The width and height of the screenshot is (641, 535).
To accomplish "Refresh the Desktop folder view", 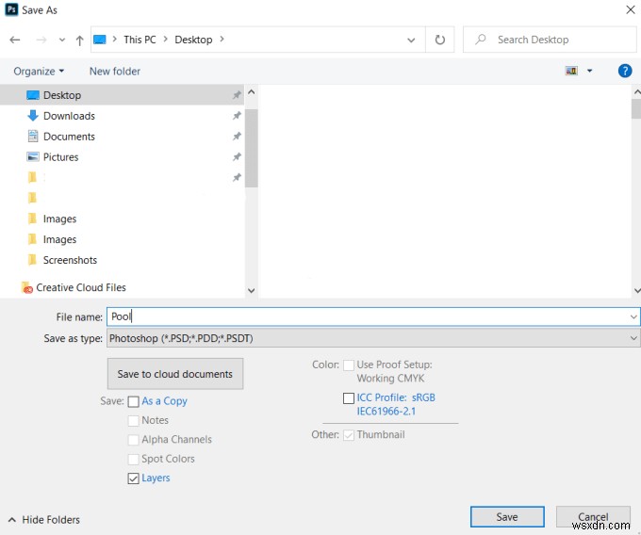I will click(440, 40).
